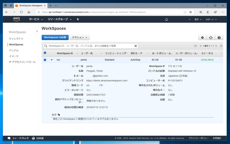Click in the WorkSpace search field

click(91, 46)
